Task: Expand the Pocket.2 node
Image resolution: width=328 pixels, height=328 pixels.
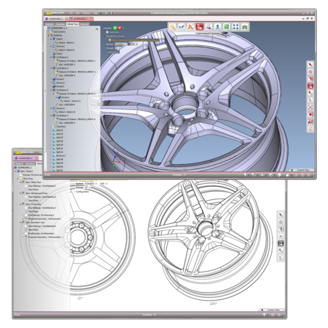Action: pos(51,79)
